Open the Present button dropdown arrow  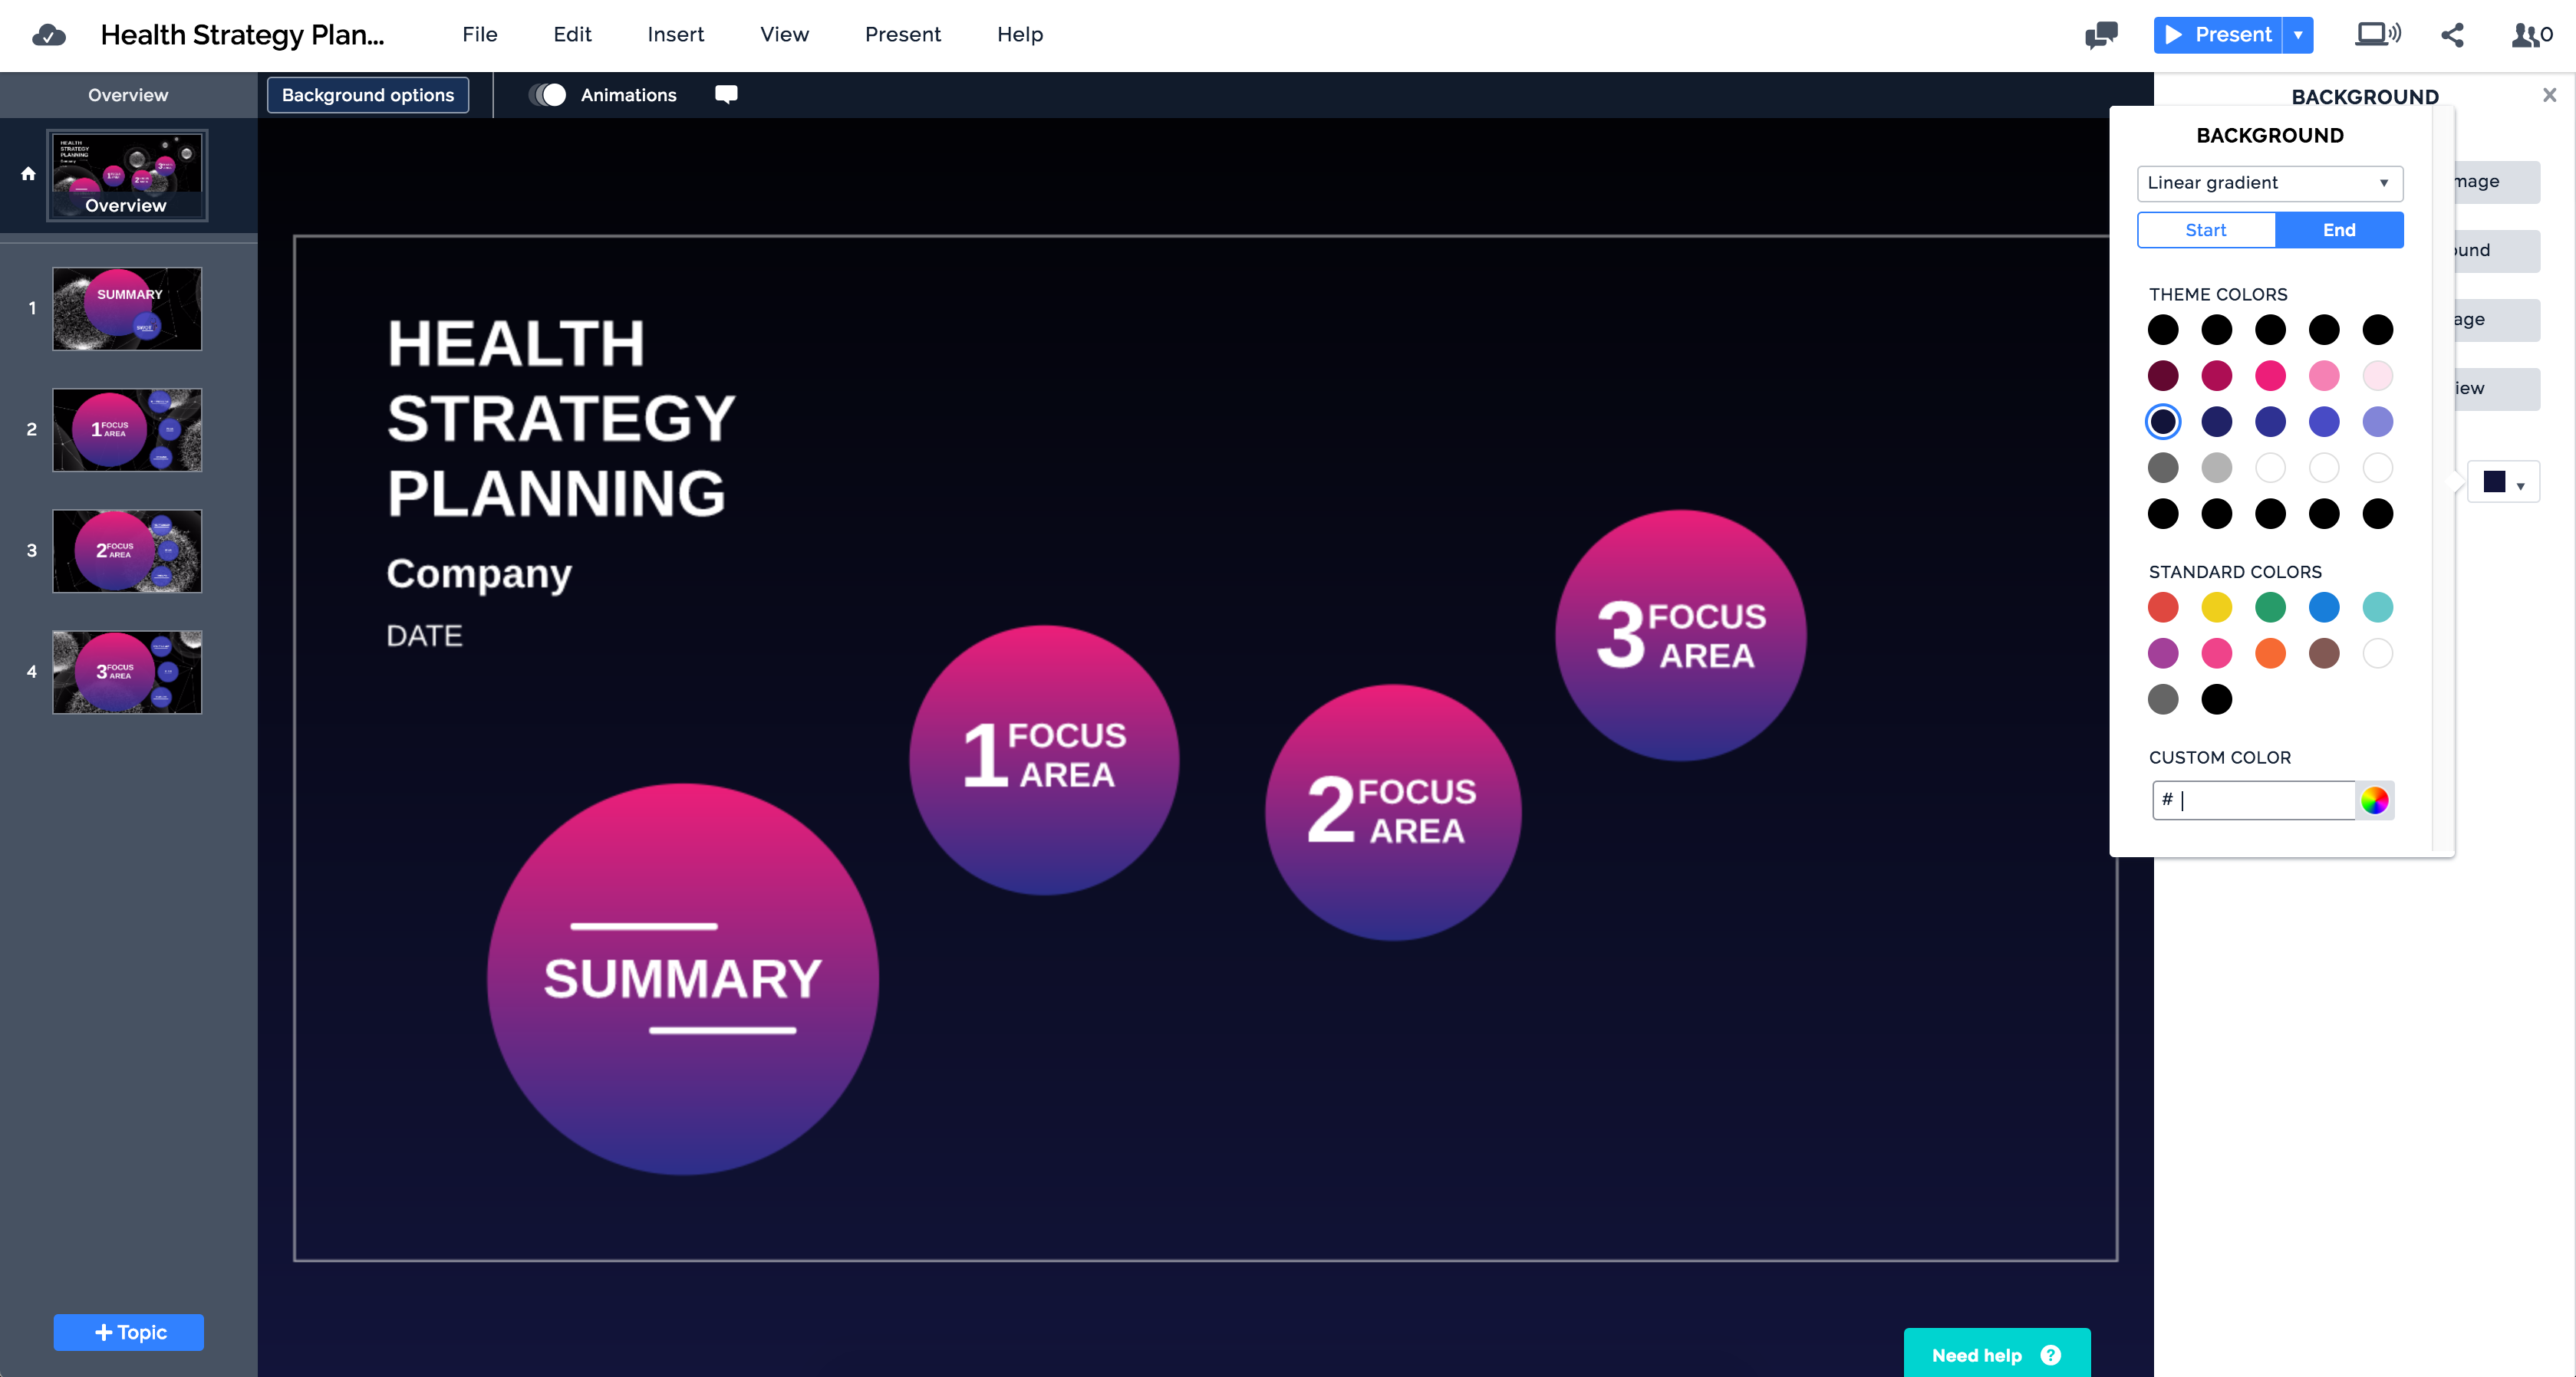pyautogui.click(x=2298, y=35)
